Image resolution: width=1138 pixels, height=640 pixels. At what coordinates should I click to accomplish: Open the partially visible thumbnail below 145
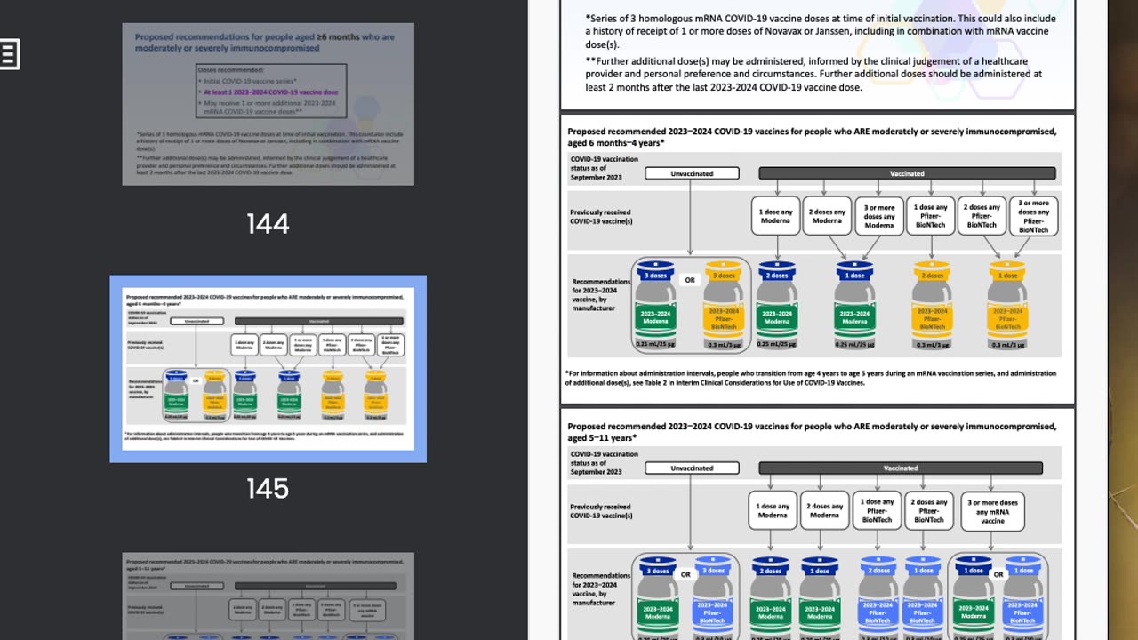268,596
